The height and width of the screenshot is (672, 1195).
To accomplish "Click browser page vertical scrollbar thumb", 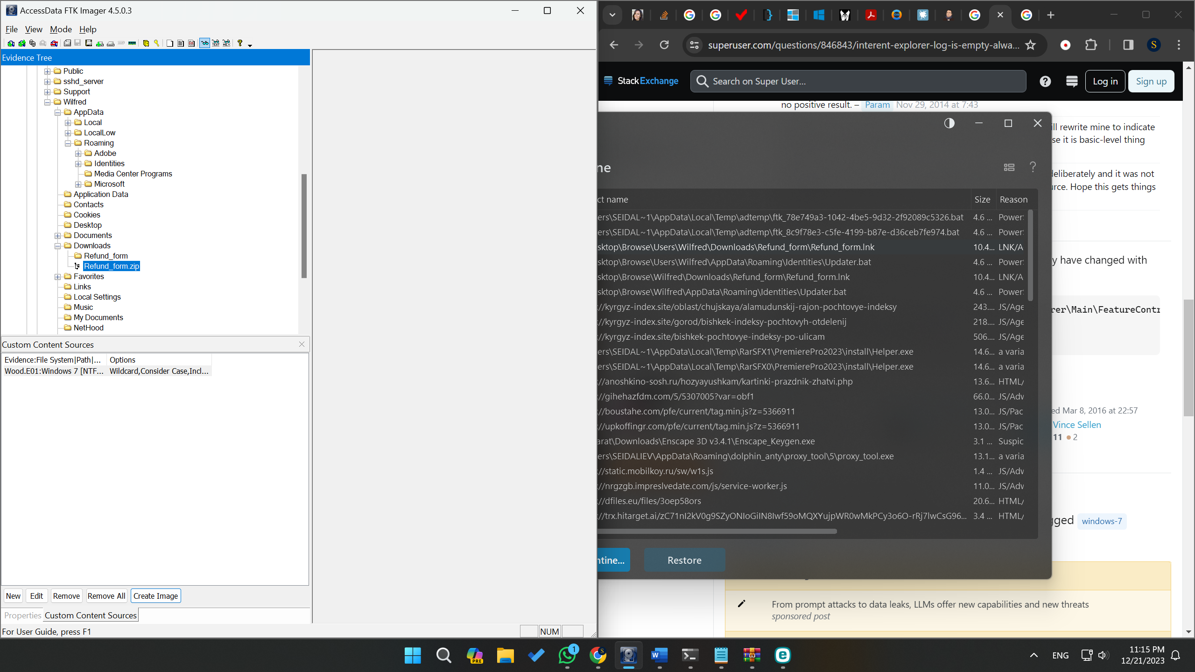I will [1188, 358].
